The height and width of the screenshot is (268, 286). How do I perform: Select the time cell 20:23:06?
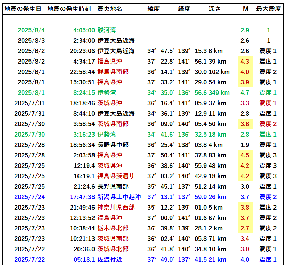(x=82, y=51)
